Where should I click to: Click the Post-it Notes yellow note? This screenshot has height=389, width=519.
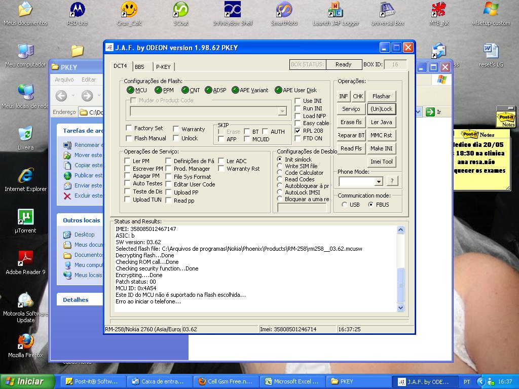click(x=481, y=160)
